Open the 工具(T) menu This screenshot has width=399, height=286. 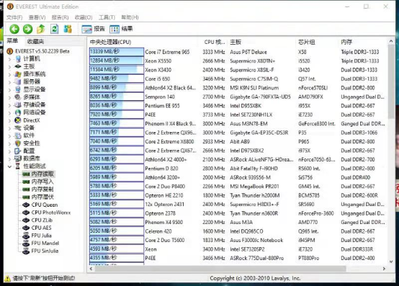pyautogui.click(x=107, y=17)
